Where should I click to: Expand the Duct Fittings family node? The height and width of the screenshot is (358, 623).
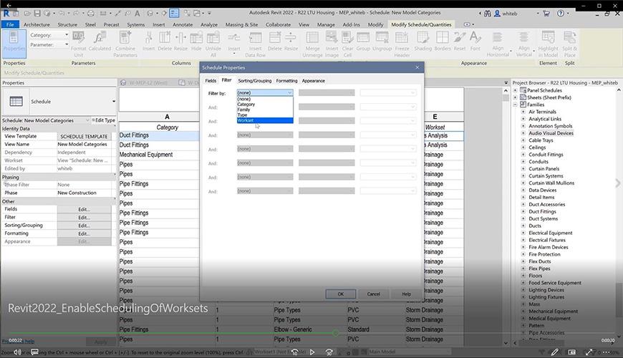pyautogui.click(x=523, y=212)
